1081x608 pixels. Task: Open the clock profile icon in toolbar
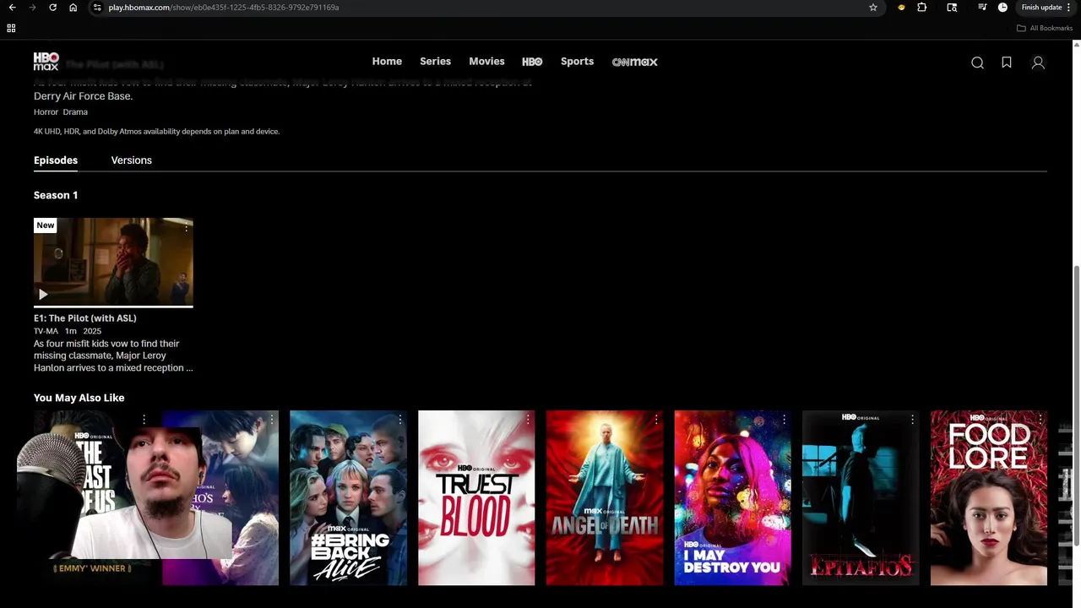click(1002, 8)
